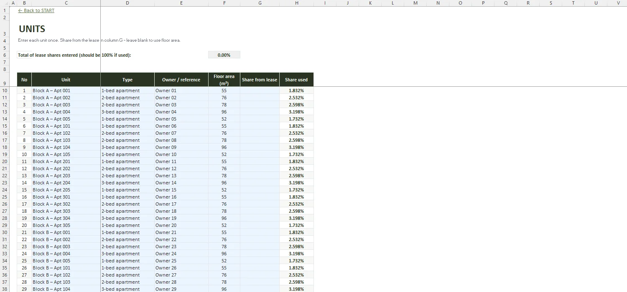Select No cell for Block A – Apt 301
This screenshot has height=292, width=627.
point(24,197)
